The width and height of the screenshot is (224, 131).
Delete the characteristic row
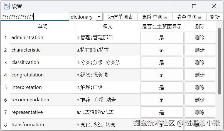coord(200,50)
